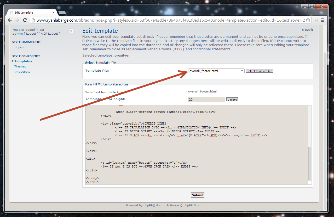This screenshot has height=217, width=334.
Task: Click the browser back arrow
Action: (x=10, y=20)
